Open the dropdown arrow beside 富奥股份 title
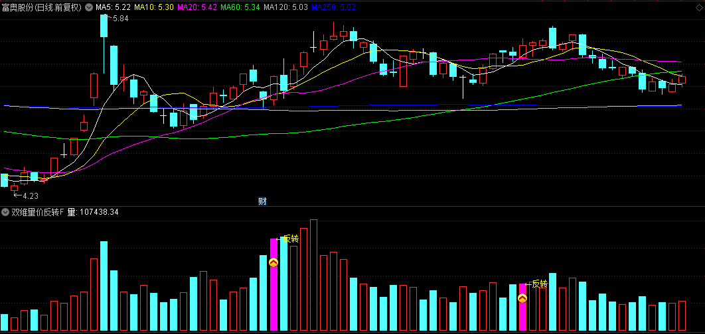 click(x=88, y=7)
